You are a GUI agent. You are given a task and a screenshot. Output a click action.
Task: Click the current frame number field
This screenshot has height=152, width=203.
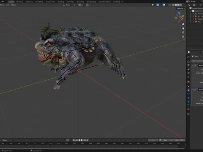tap(153, 140)
